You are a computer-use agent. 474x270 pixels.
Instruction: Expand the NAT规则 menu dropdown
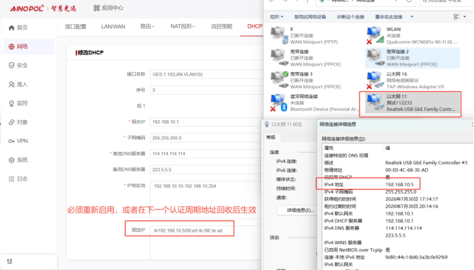coord(183,27)
